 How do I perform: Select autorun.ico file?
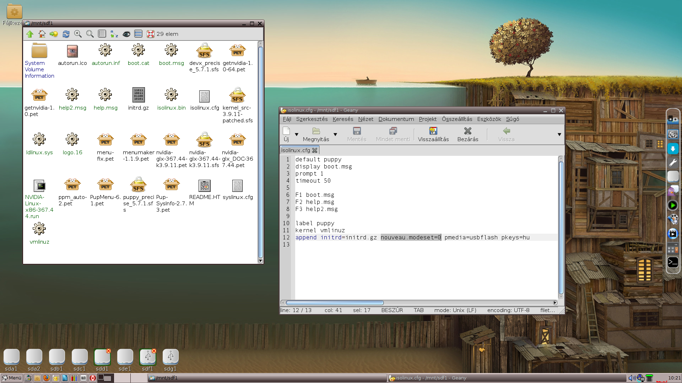tap(72, 56)
